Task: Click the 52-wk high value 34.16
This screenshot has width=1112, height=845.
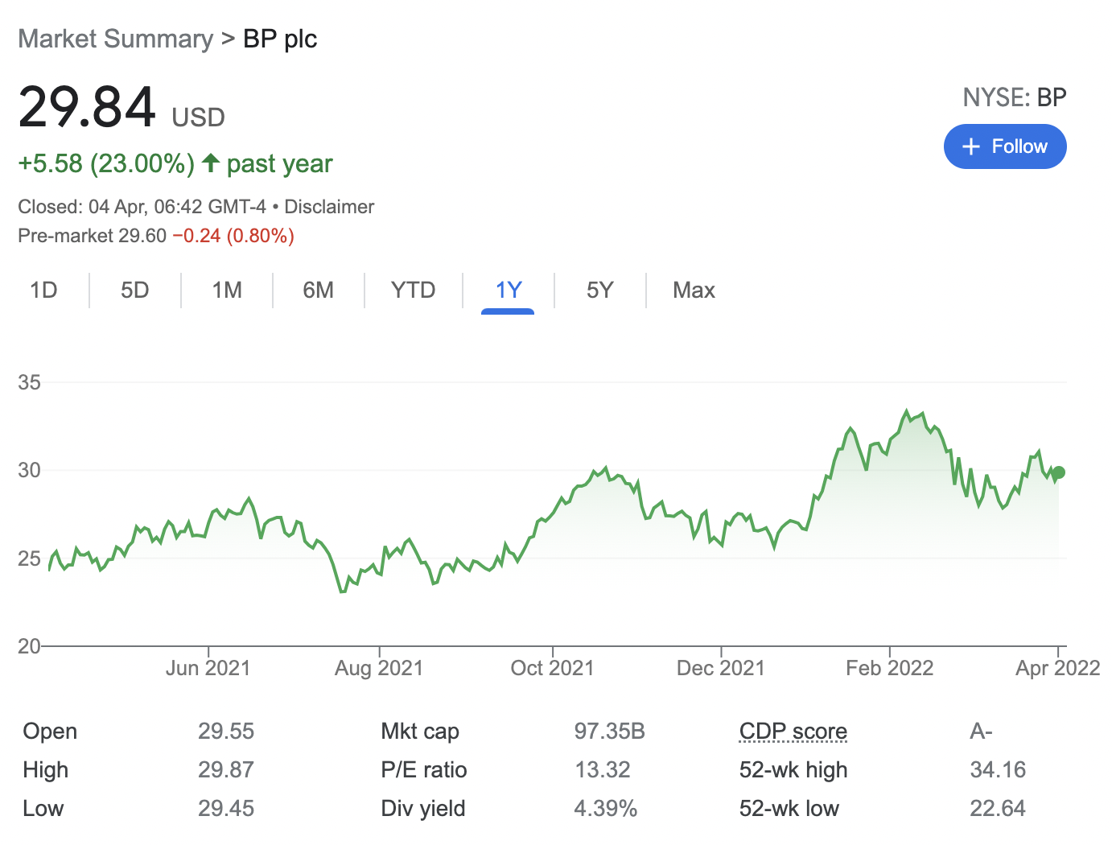Action: [998, 769]
